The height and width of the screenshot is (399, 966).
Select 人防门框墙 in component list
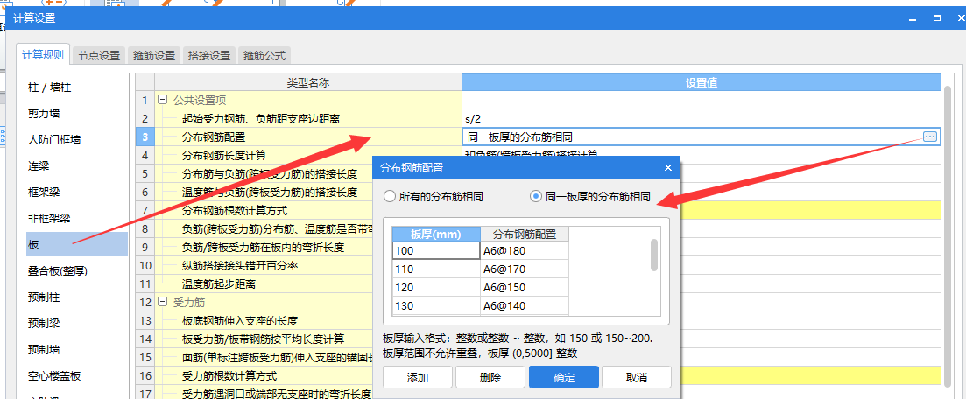[77, 140]
